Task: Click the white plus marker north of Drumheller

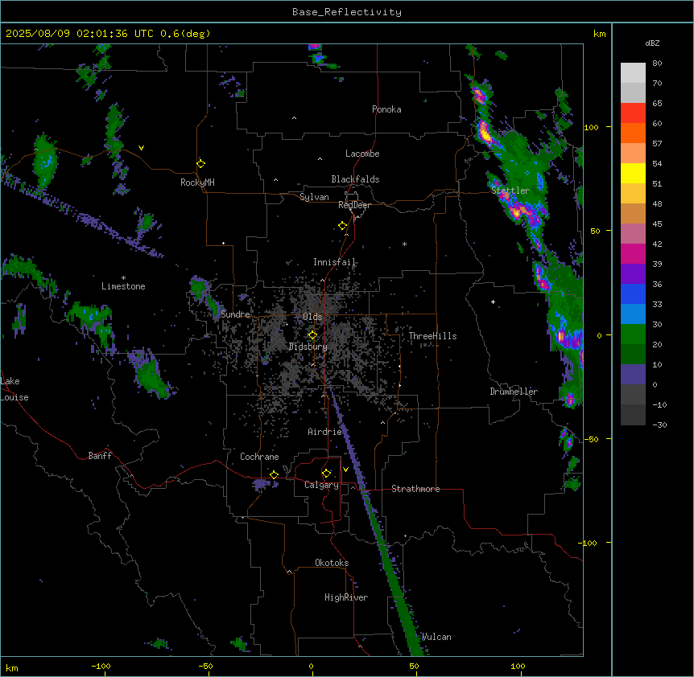Action: 493,302
